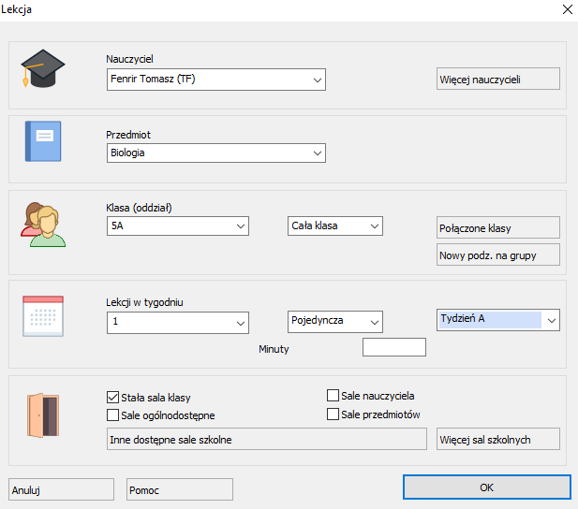The width and height of the screenshot is (578, 509).
Task: Click the Połączone klasy button
Action: [498, 227]
